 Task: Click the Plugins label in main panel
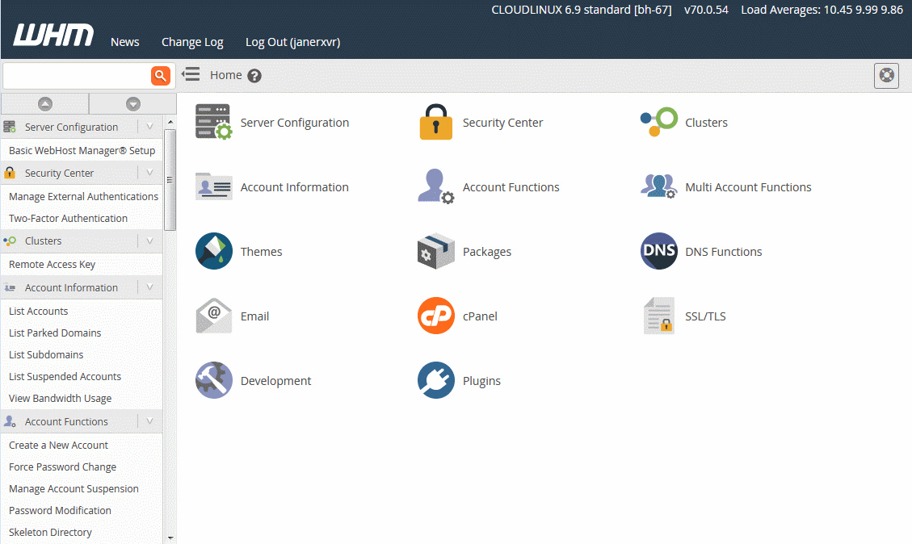[x=481, y=381]
